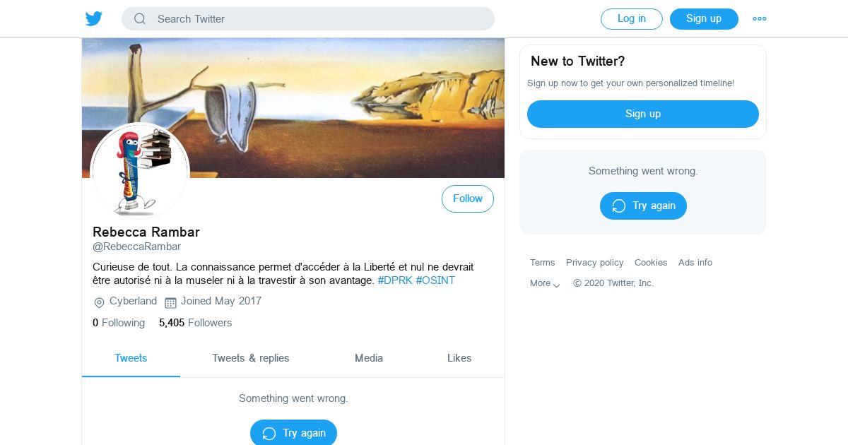Click Try again below the Tweets tab

293,433
